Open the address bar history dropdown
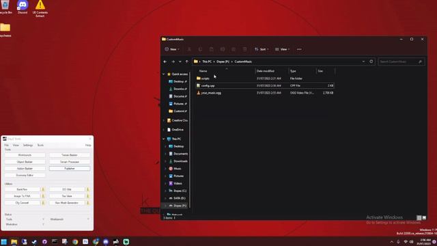Image resolution: width=437 pixels, height=246 pixels. click(x=363, y=61)
